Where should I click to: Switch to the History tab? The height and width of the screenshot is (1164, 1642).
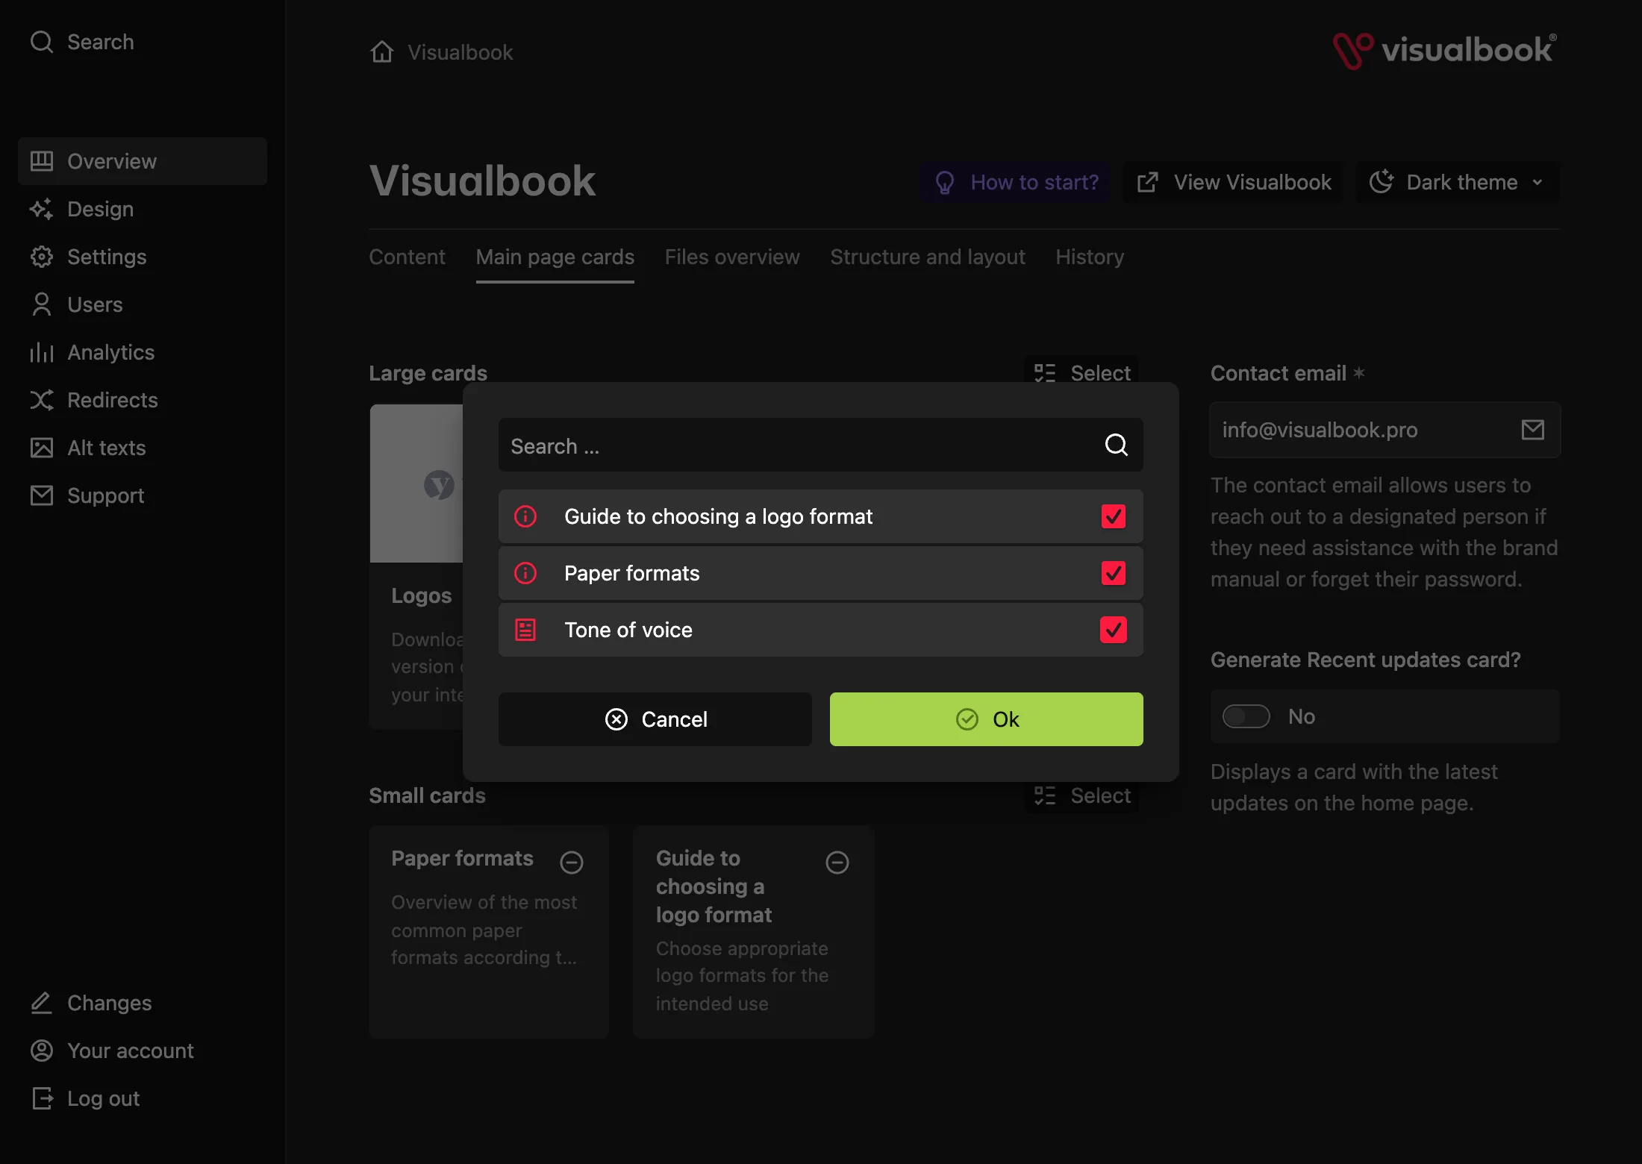(1090, 257)
